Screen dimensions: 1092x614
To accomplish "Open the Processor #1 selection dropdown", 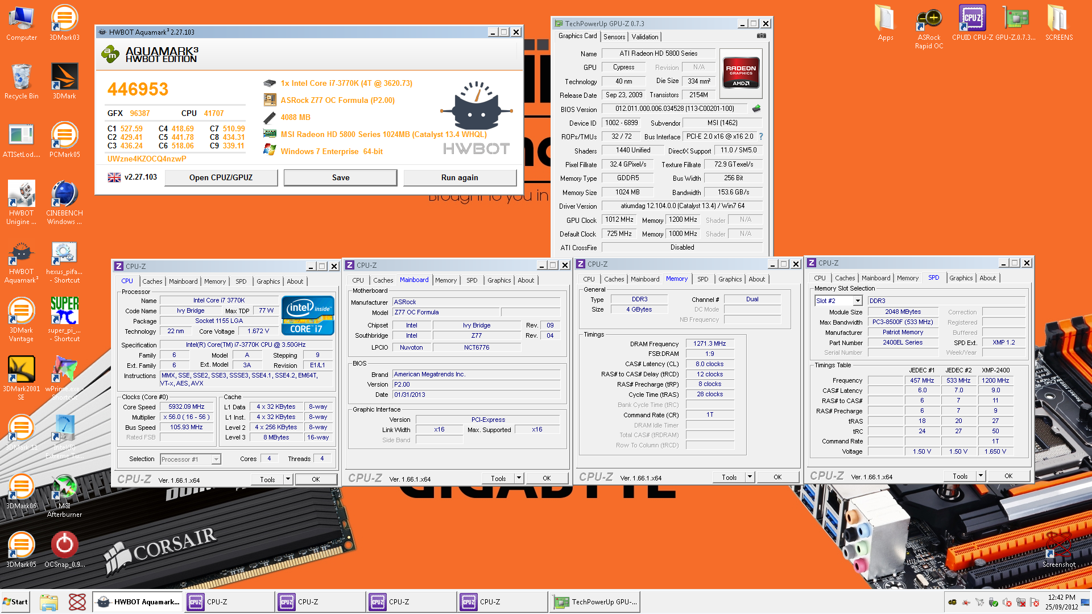I will 216,459.
